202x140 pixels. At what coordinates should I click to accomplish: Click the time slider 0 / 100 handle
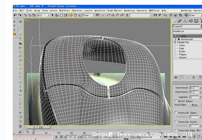[38, 127]
